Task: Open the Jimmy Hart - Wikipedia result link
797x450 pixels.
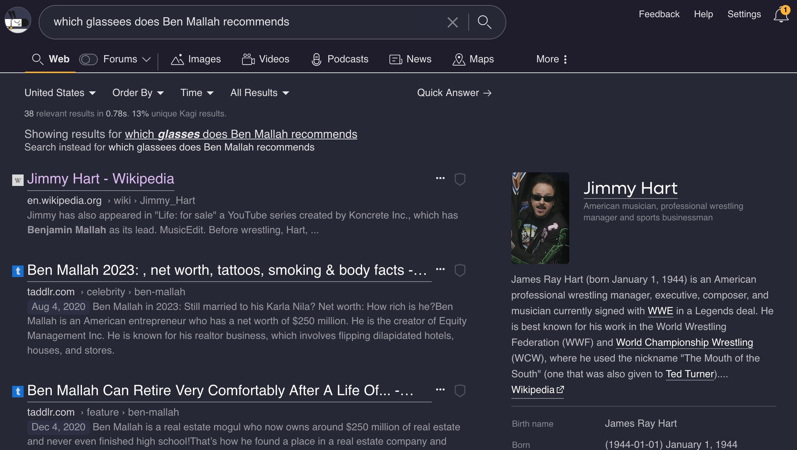Action: [x=101, y=179]
